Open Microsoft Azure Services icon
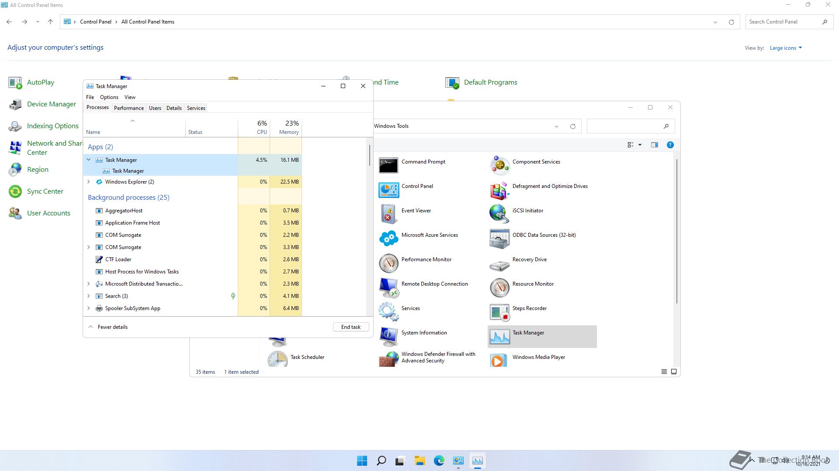 click(x=388, y=239)
